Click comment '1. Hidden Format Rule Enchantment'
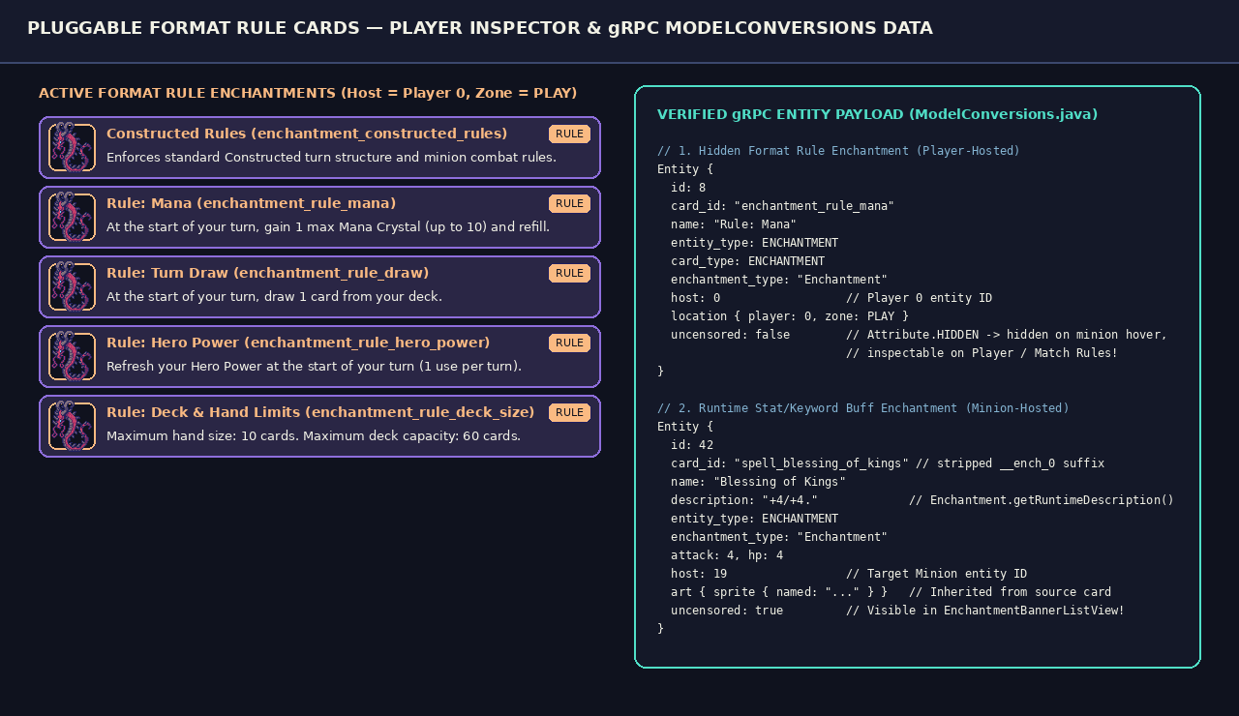The height and width of the screenshot is (716, 1239). tap(838, 151)
